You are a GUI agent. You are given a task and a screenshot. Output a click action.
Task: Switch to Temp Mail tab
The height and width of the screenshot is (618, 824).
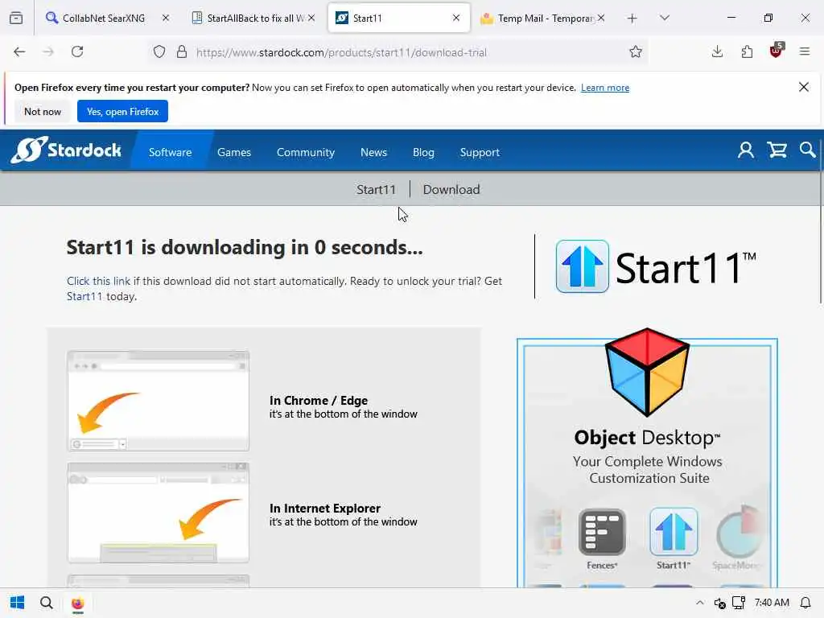[x=542, y=18]
